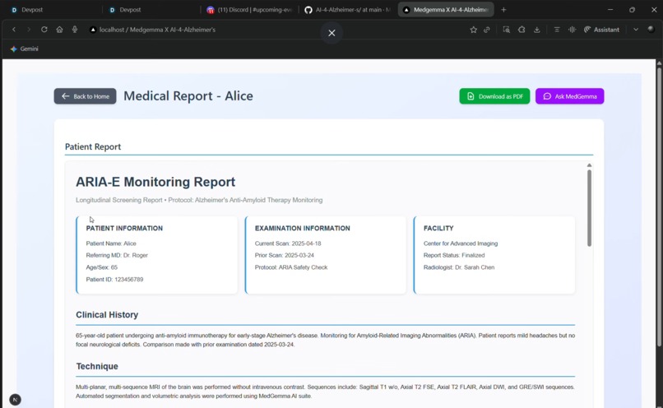Click the Back to Home button
This screenshot has height=408, width=663.
tap(85, 96)
